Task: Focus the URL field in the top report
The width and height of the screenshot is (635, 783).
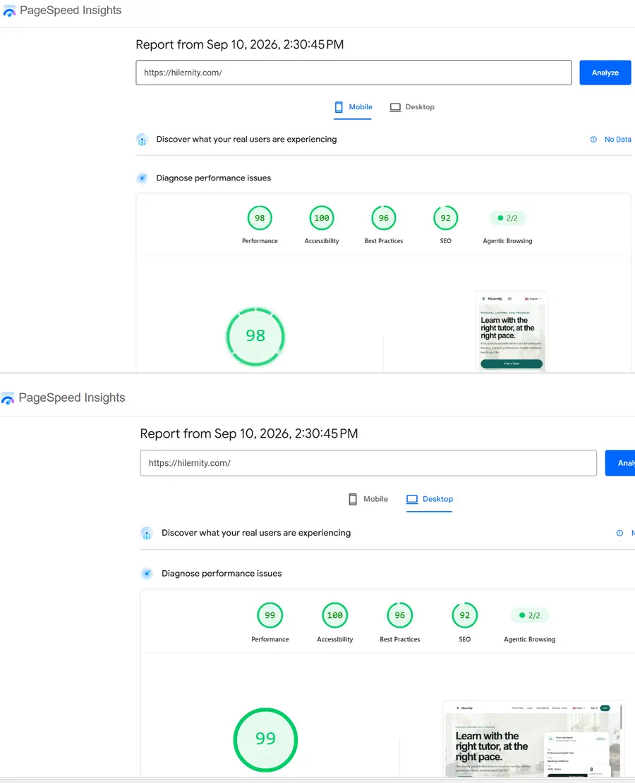Action: click(353, 73)
